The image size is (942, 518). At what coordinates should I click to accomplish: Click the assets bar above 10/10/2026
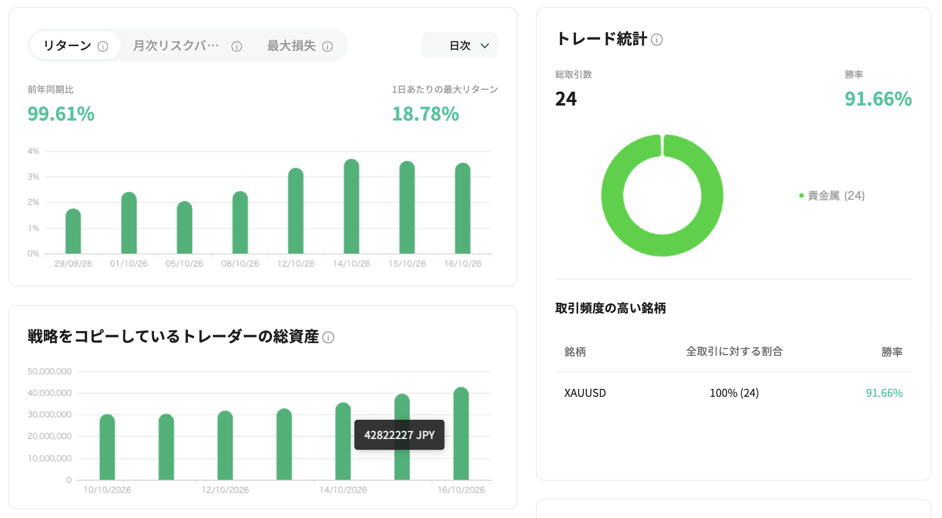107,447
